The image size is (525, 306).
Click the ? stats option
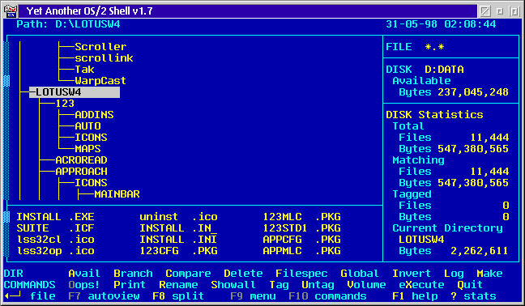pos(473,296)
